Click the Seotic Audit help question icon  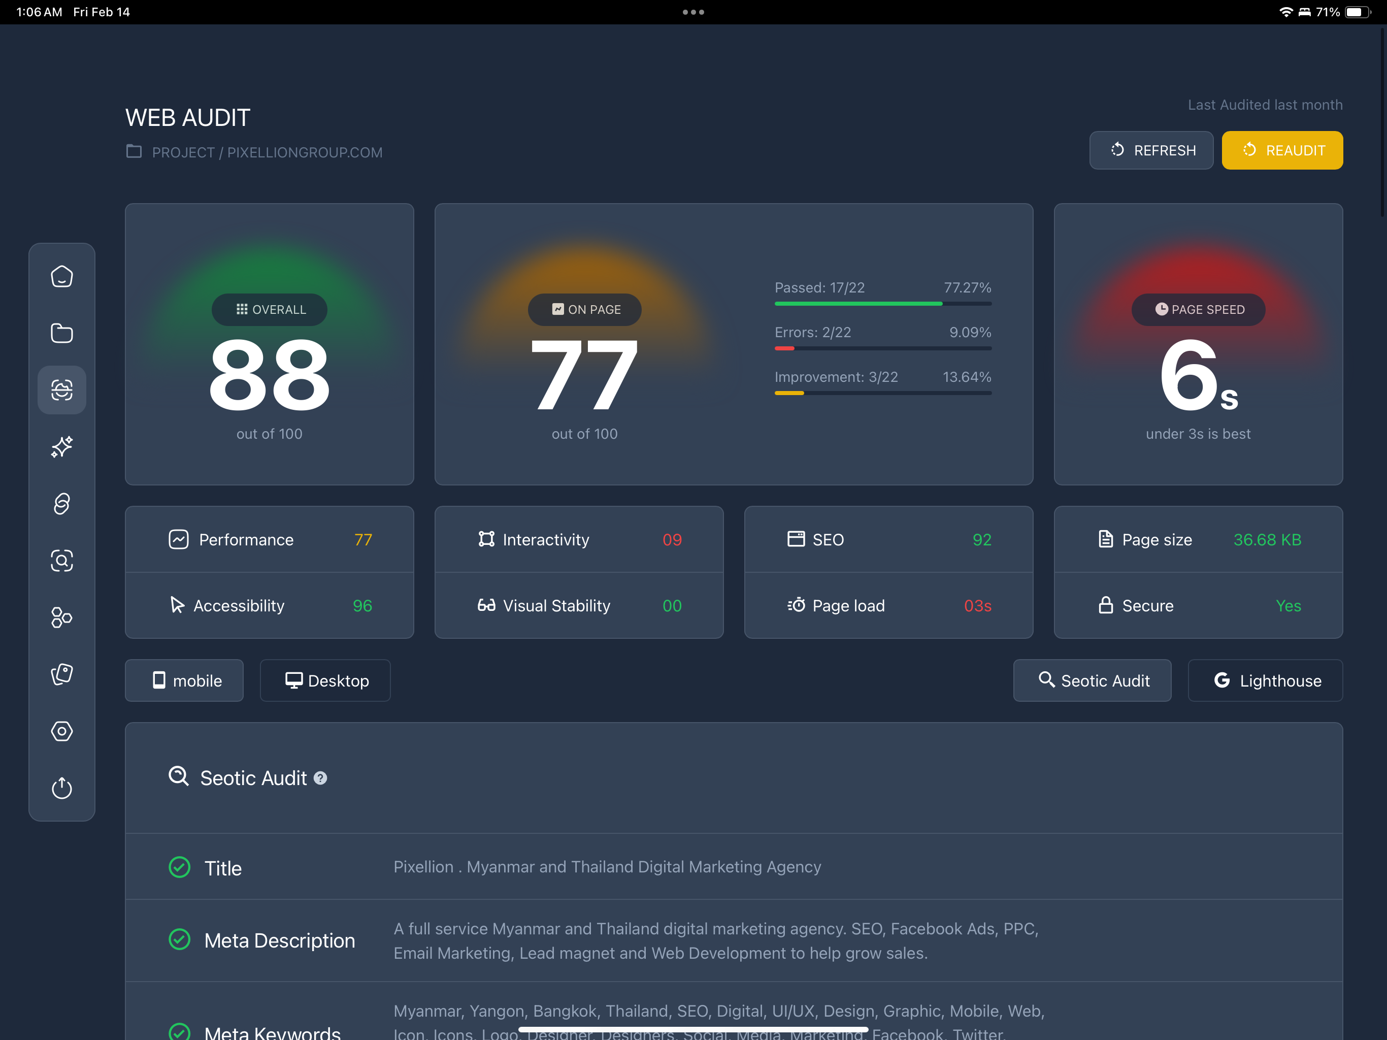(320, 778)
